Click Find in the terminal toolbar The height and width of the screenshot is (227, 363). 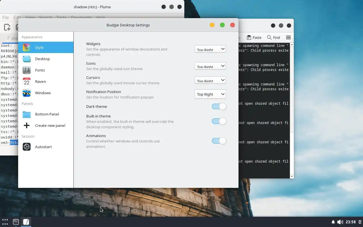(273, 37)
